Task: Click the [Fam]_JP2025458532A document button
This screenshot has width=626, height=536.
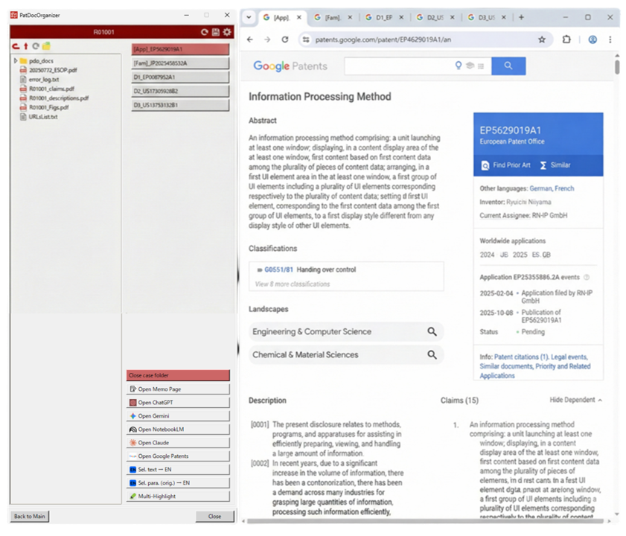Action: coord(180,63)
